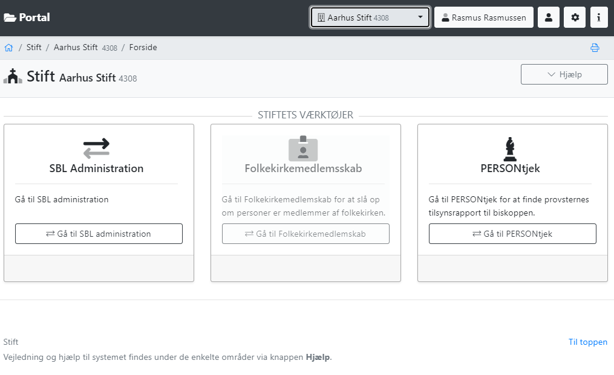Jump up with Til toppen link
The image size is (614, 375).
point(588,342)
